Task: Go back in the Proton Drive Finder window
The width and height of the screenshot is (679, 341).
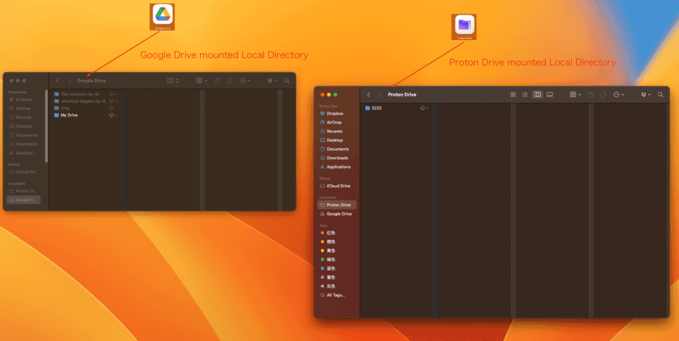Action: pos(369,95)
